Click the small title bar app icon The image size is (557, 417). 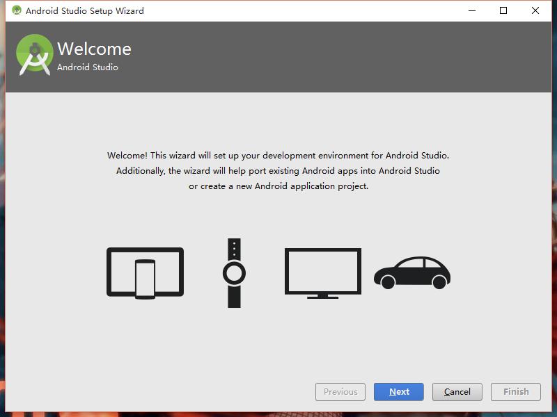(x=16, y=10)
